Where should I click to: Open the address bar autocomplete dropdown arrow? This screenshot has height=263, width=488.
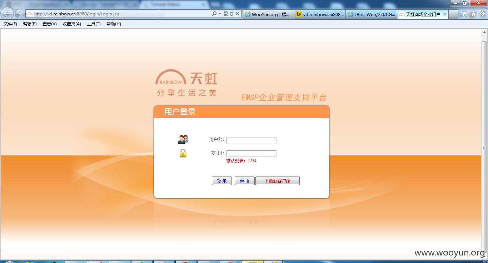click(x=220, y=14)
